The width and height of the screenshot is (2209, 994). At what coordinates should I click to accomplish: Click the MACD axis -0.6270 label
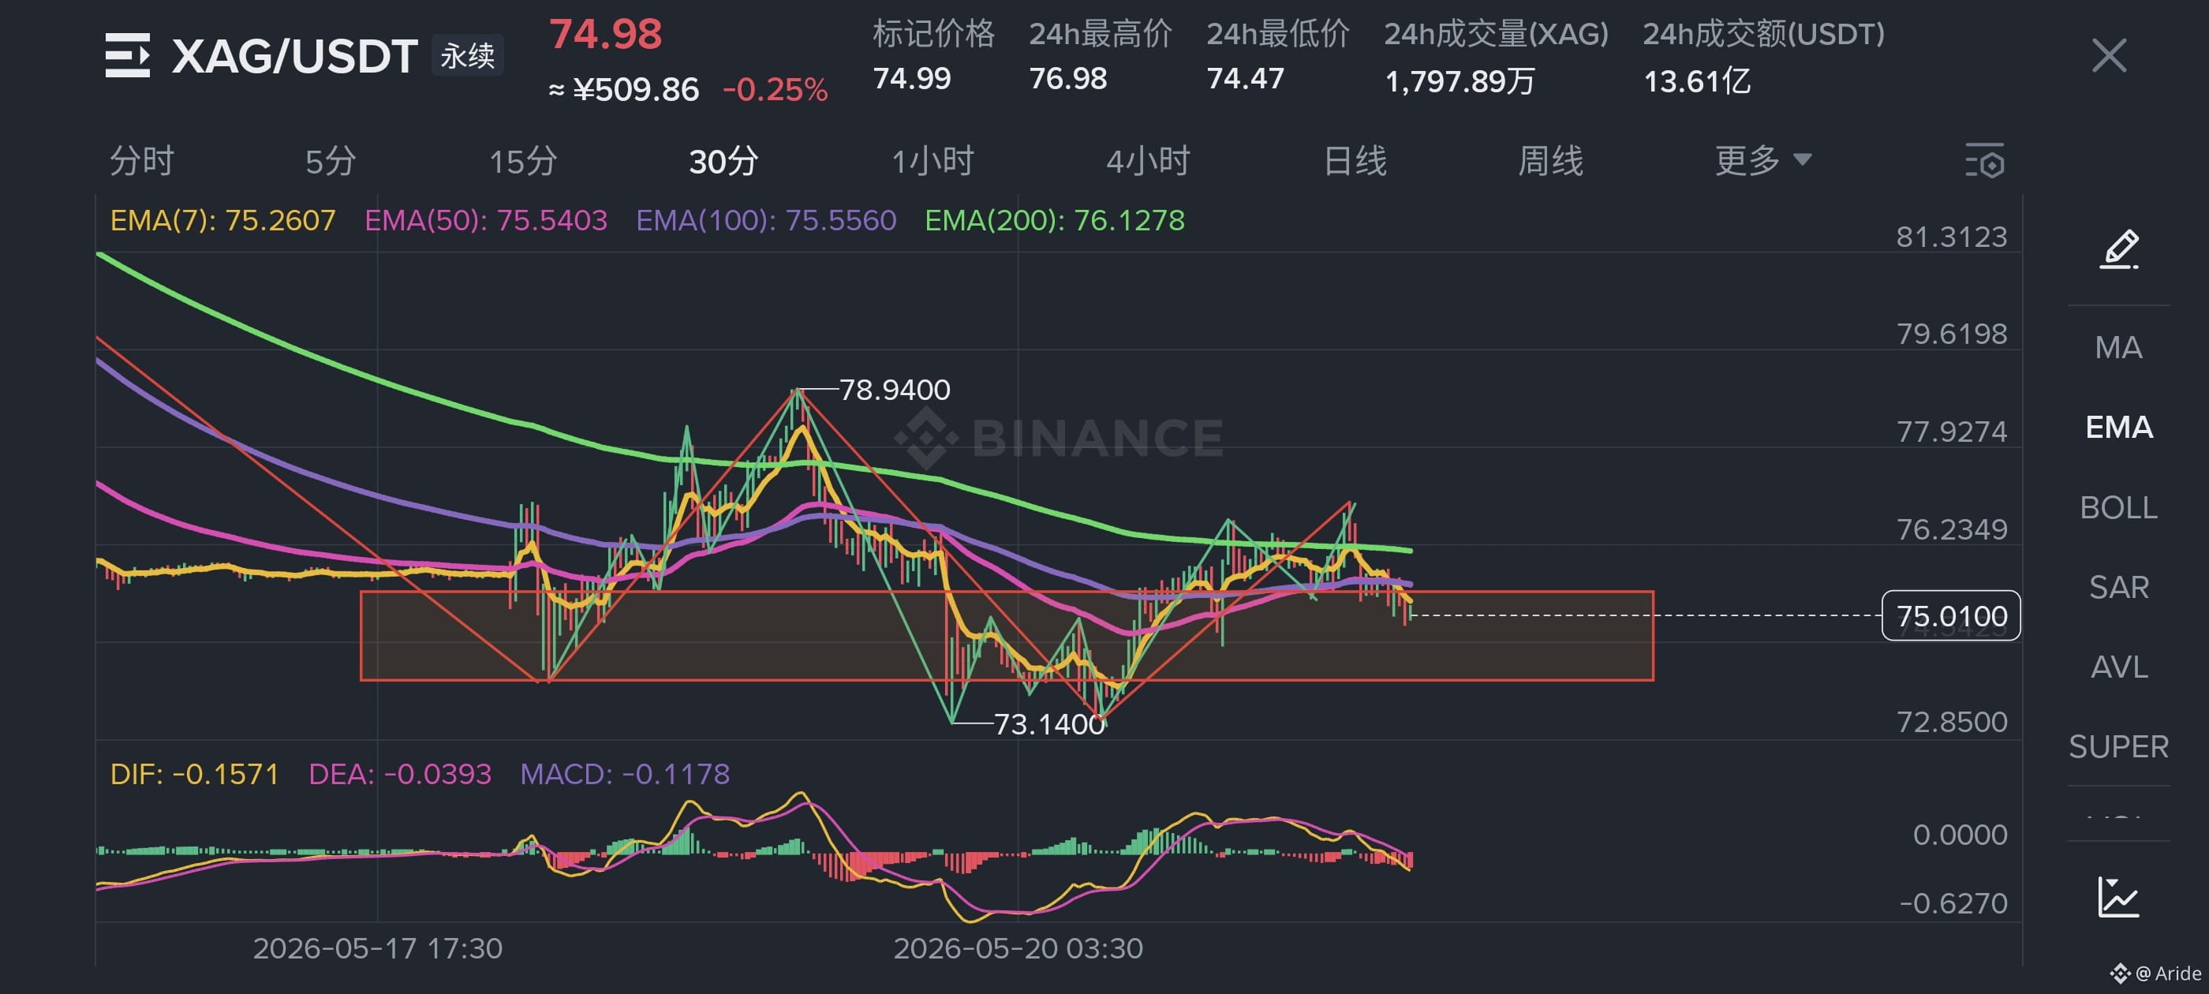[1953, 902]
